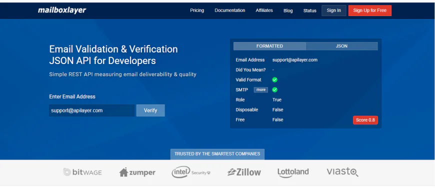Click the support@apilayer.com result value

pyautogui.click(x=295, y=59)
